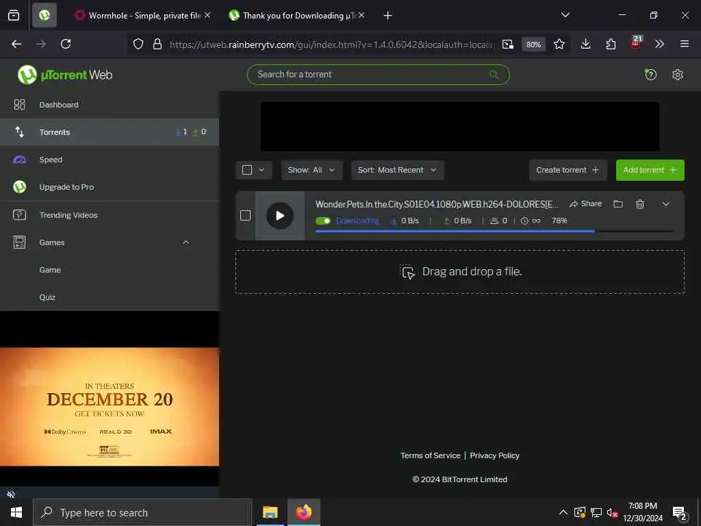This screenshot has height=526, width=701.
Task: Click the December 20 movie ad
Action: coord(110,407)
